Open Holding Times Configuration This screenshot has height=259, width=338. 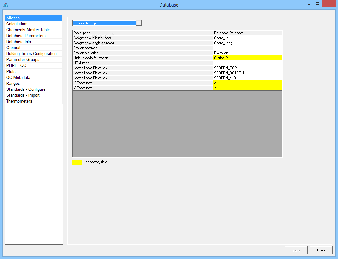click(34, 54)
